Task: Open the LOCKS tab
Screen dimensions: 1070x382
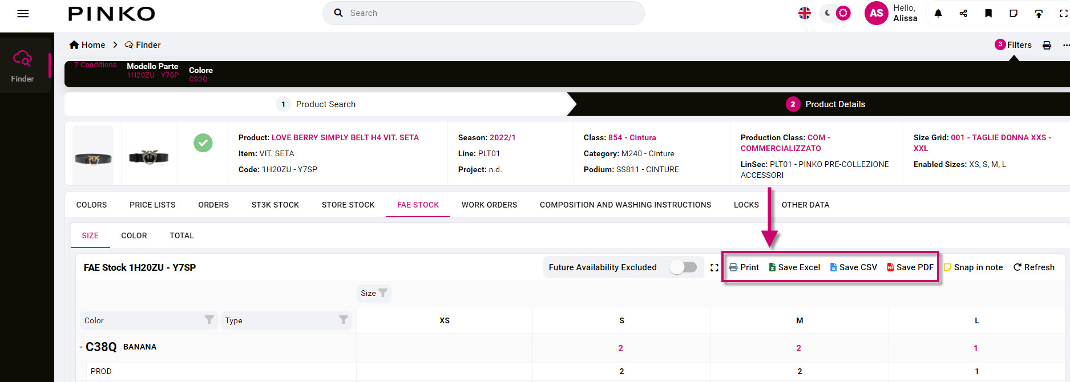Action: tap(746, 205)
